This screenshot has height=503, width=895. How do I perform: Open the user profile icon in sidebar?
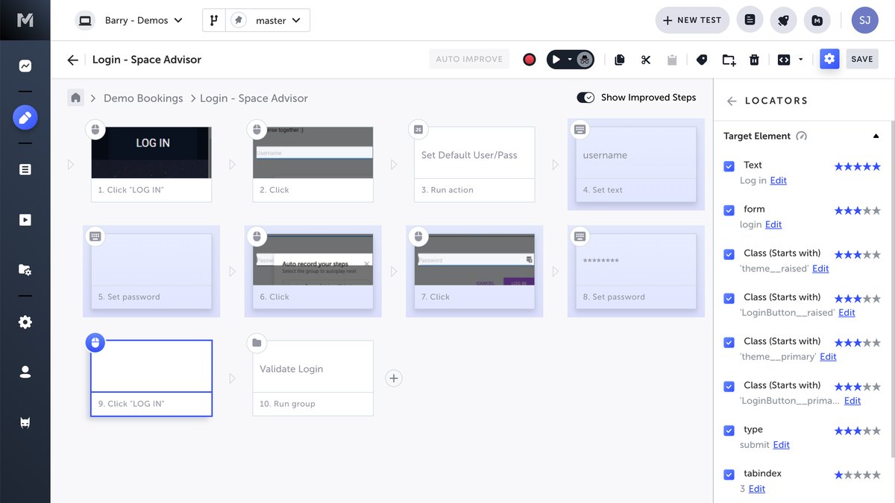point(25,372)
